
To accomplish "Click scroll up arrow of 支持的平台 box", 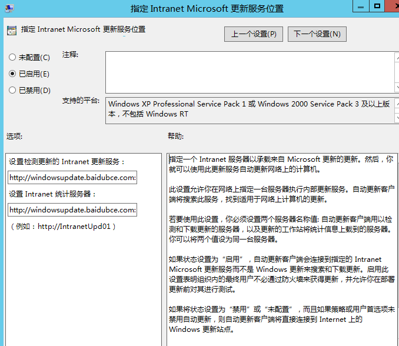I will tap(397, 104).
